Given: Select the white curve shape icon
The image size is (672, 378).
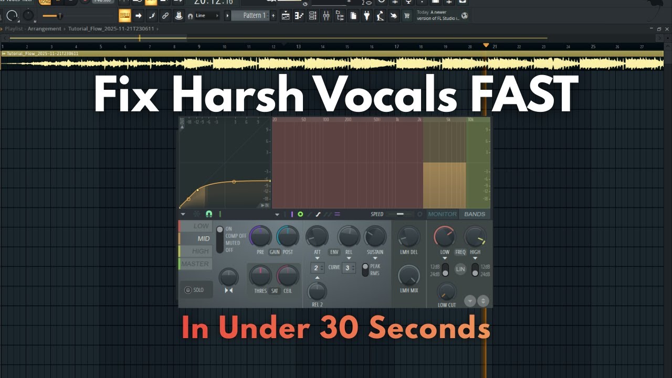Looking at the screenshot, I should (x=318, y=214).
